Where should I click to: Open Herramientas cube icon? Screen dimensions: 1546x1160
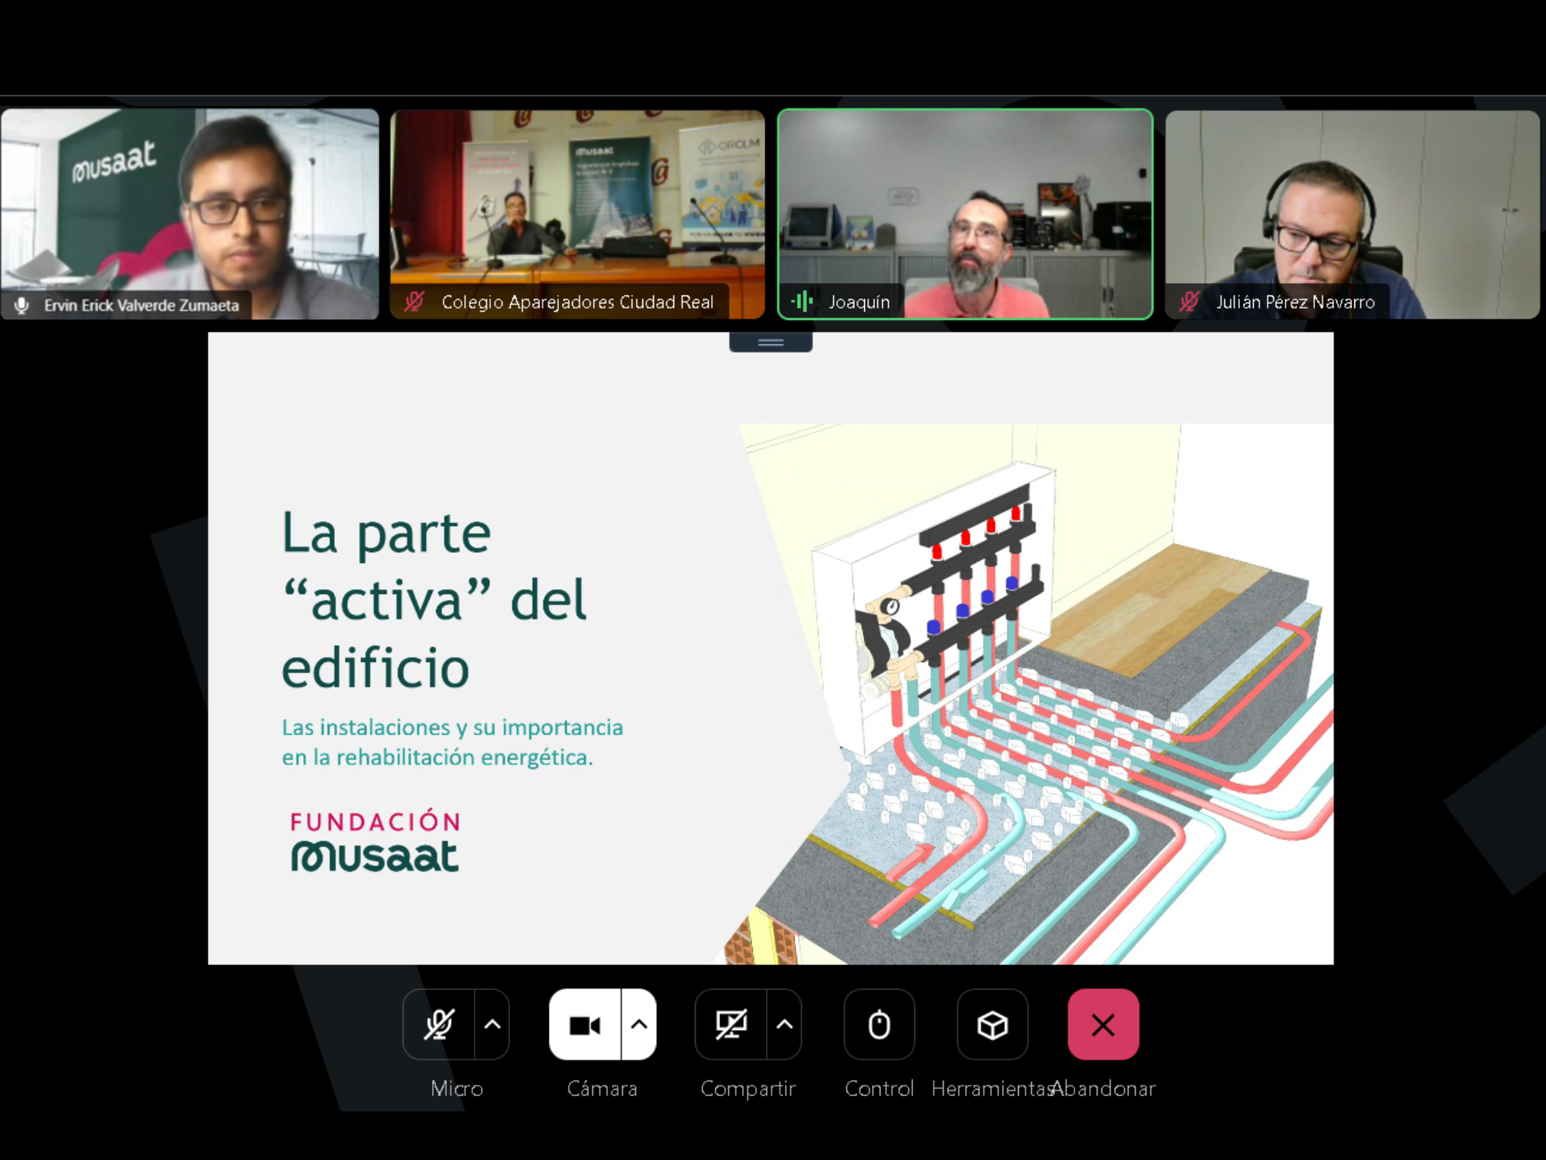tap(992, 1025)
